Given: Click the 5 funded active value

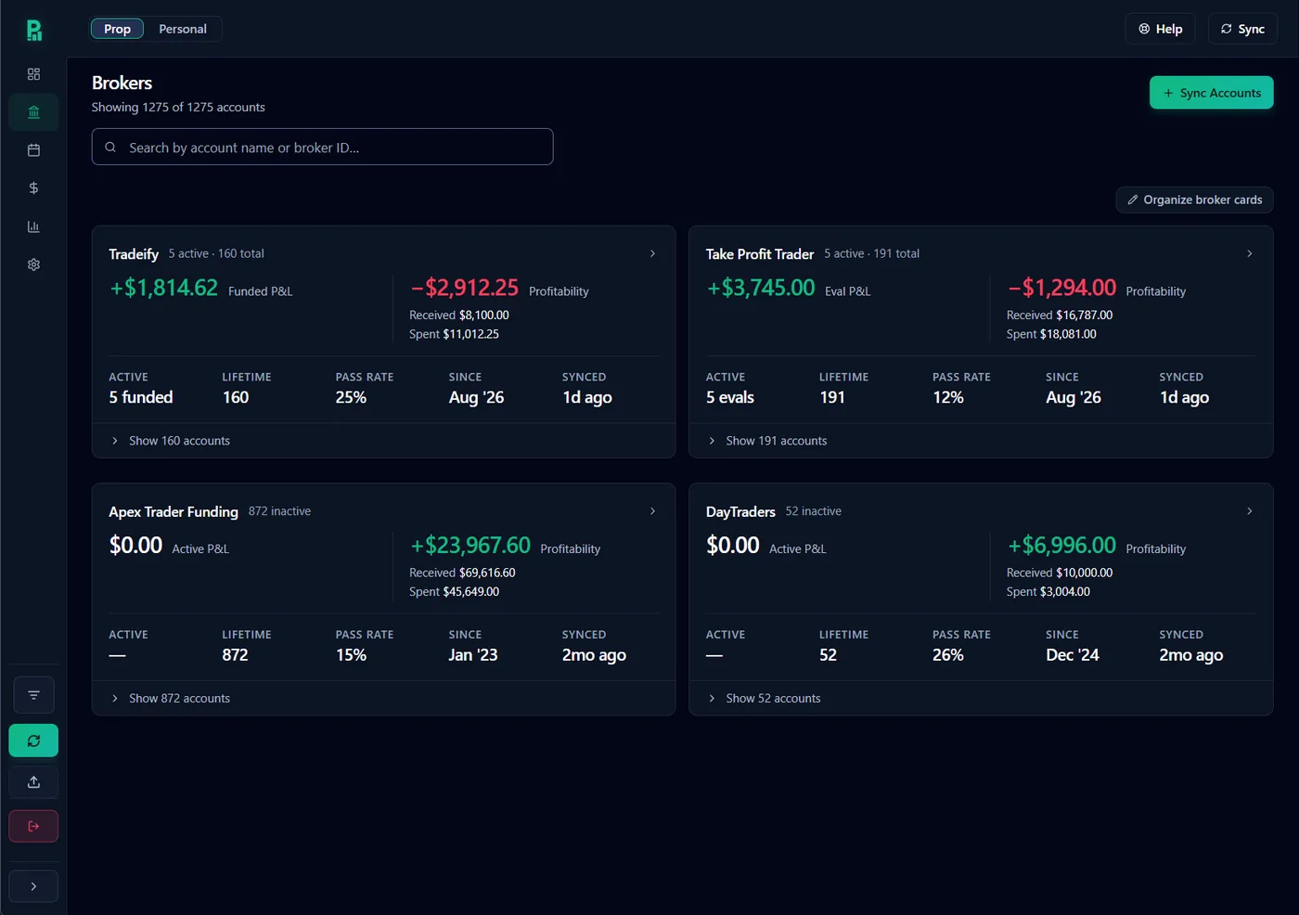Looking at the screenshot, I should click(141, 397).
